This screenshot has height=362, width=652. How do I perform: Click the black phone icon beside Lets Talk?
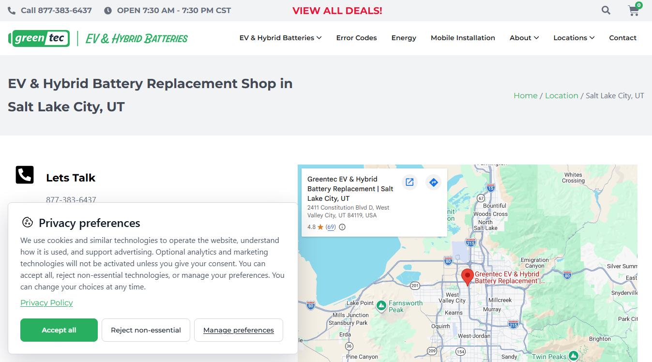pyautogui.click(x=25, y=175)
